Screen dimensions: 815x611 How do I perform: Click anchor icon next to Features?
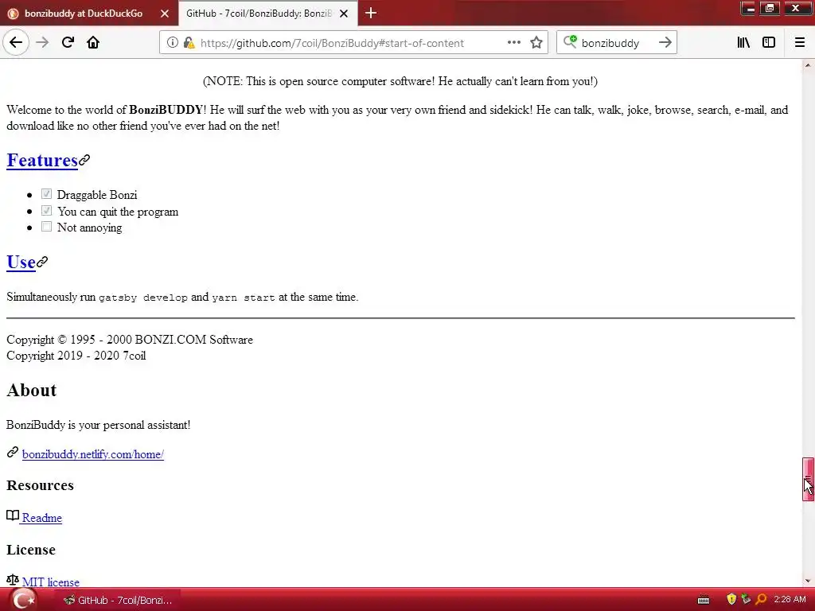coord(84,160)
